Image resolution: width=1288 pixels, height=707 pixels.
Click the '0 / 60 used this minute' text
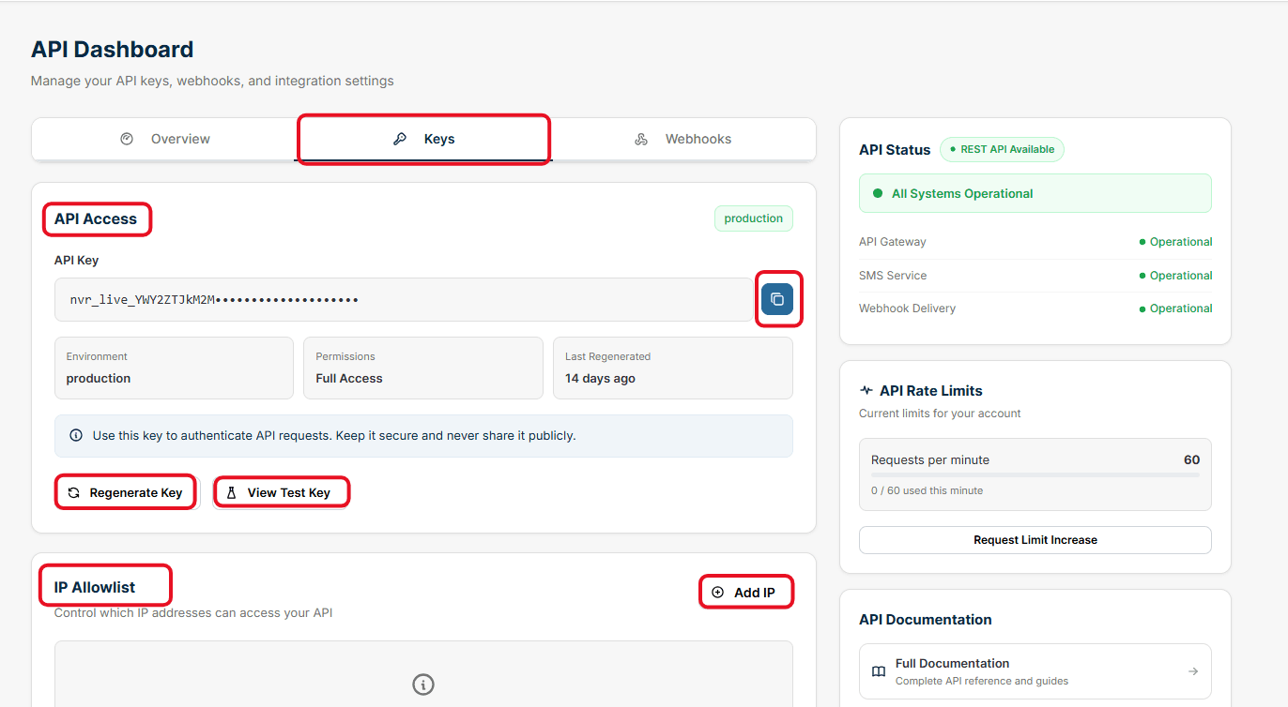click(928, 490)
